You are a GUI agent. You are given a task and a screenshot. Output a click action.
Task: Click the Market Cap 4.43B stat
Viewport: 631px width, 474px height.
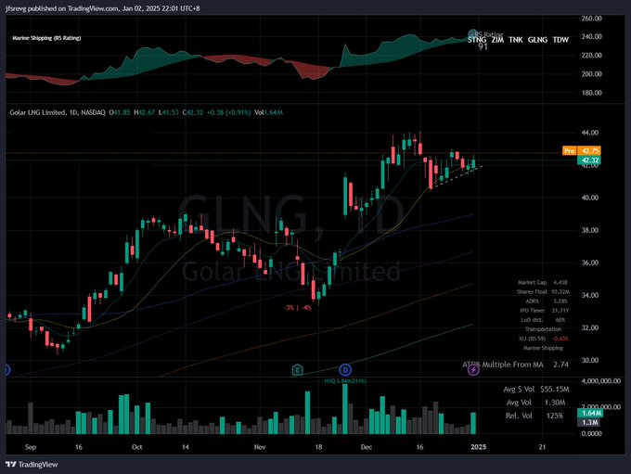point(543,283)
